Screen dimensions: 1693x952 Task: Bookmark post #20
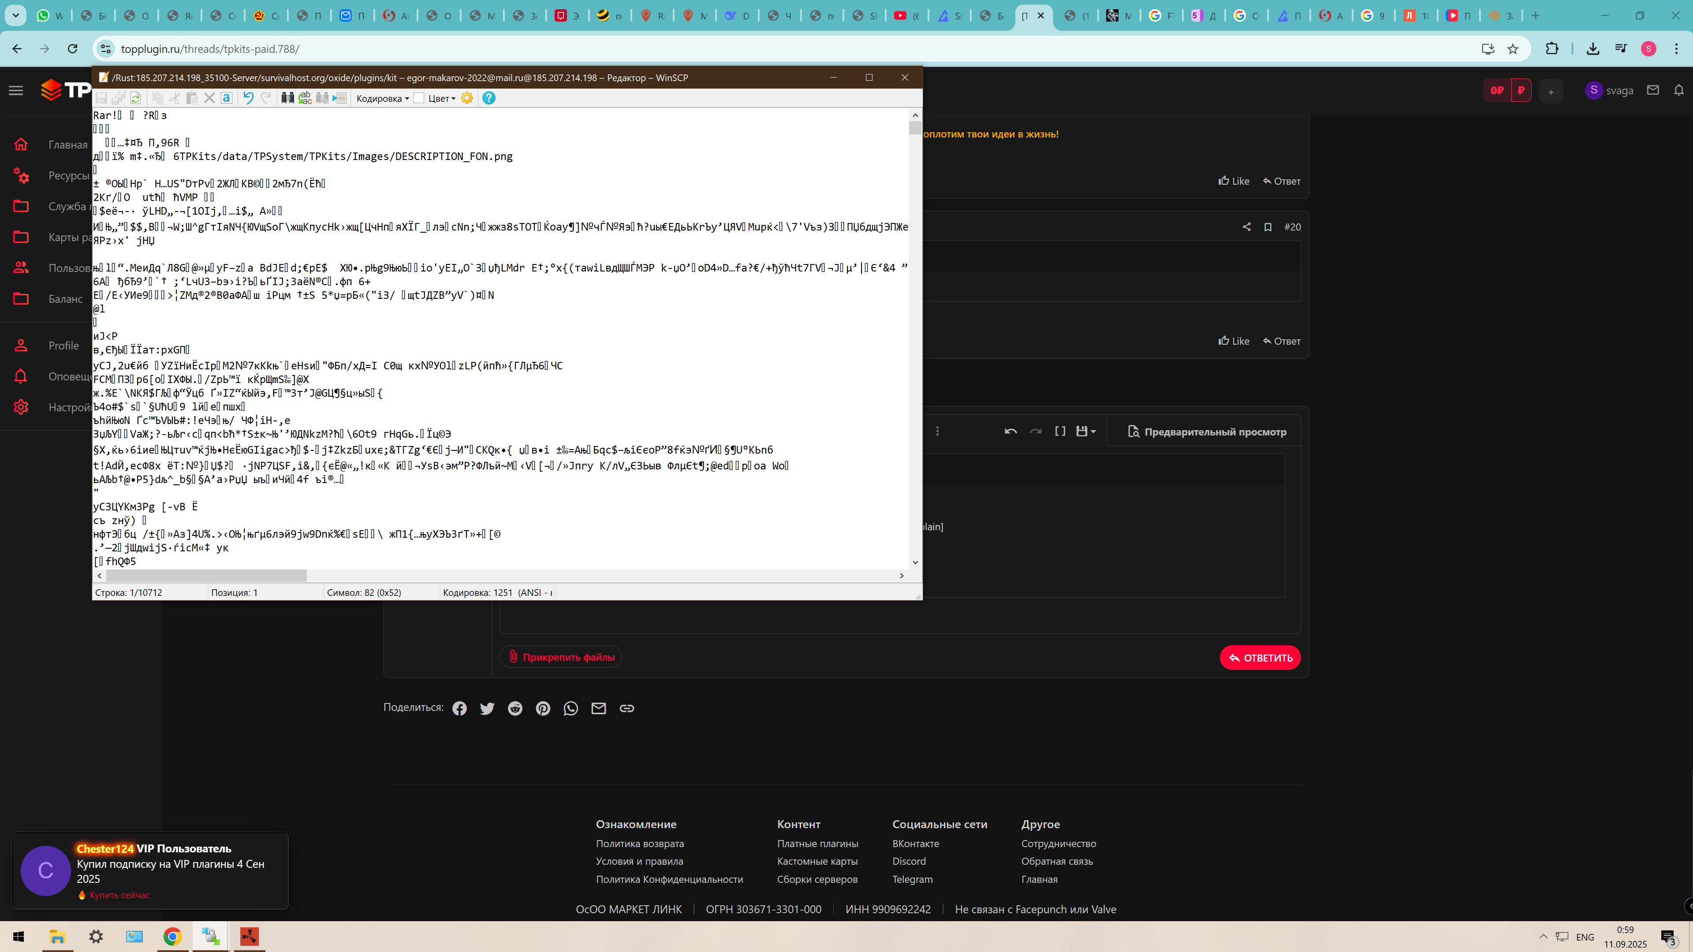click(1268, 227)
